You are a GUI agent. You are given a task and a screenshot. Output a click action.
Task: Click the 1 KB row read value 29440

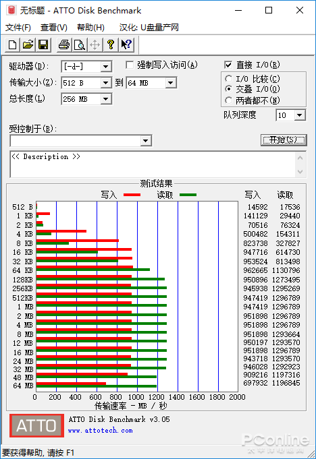click(x=290, y=216)
